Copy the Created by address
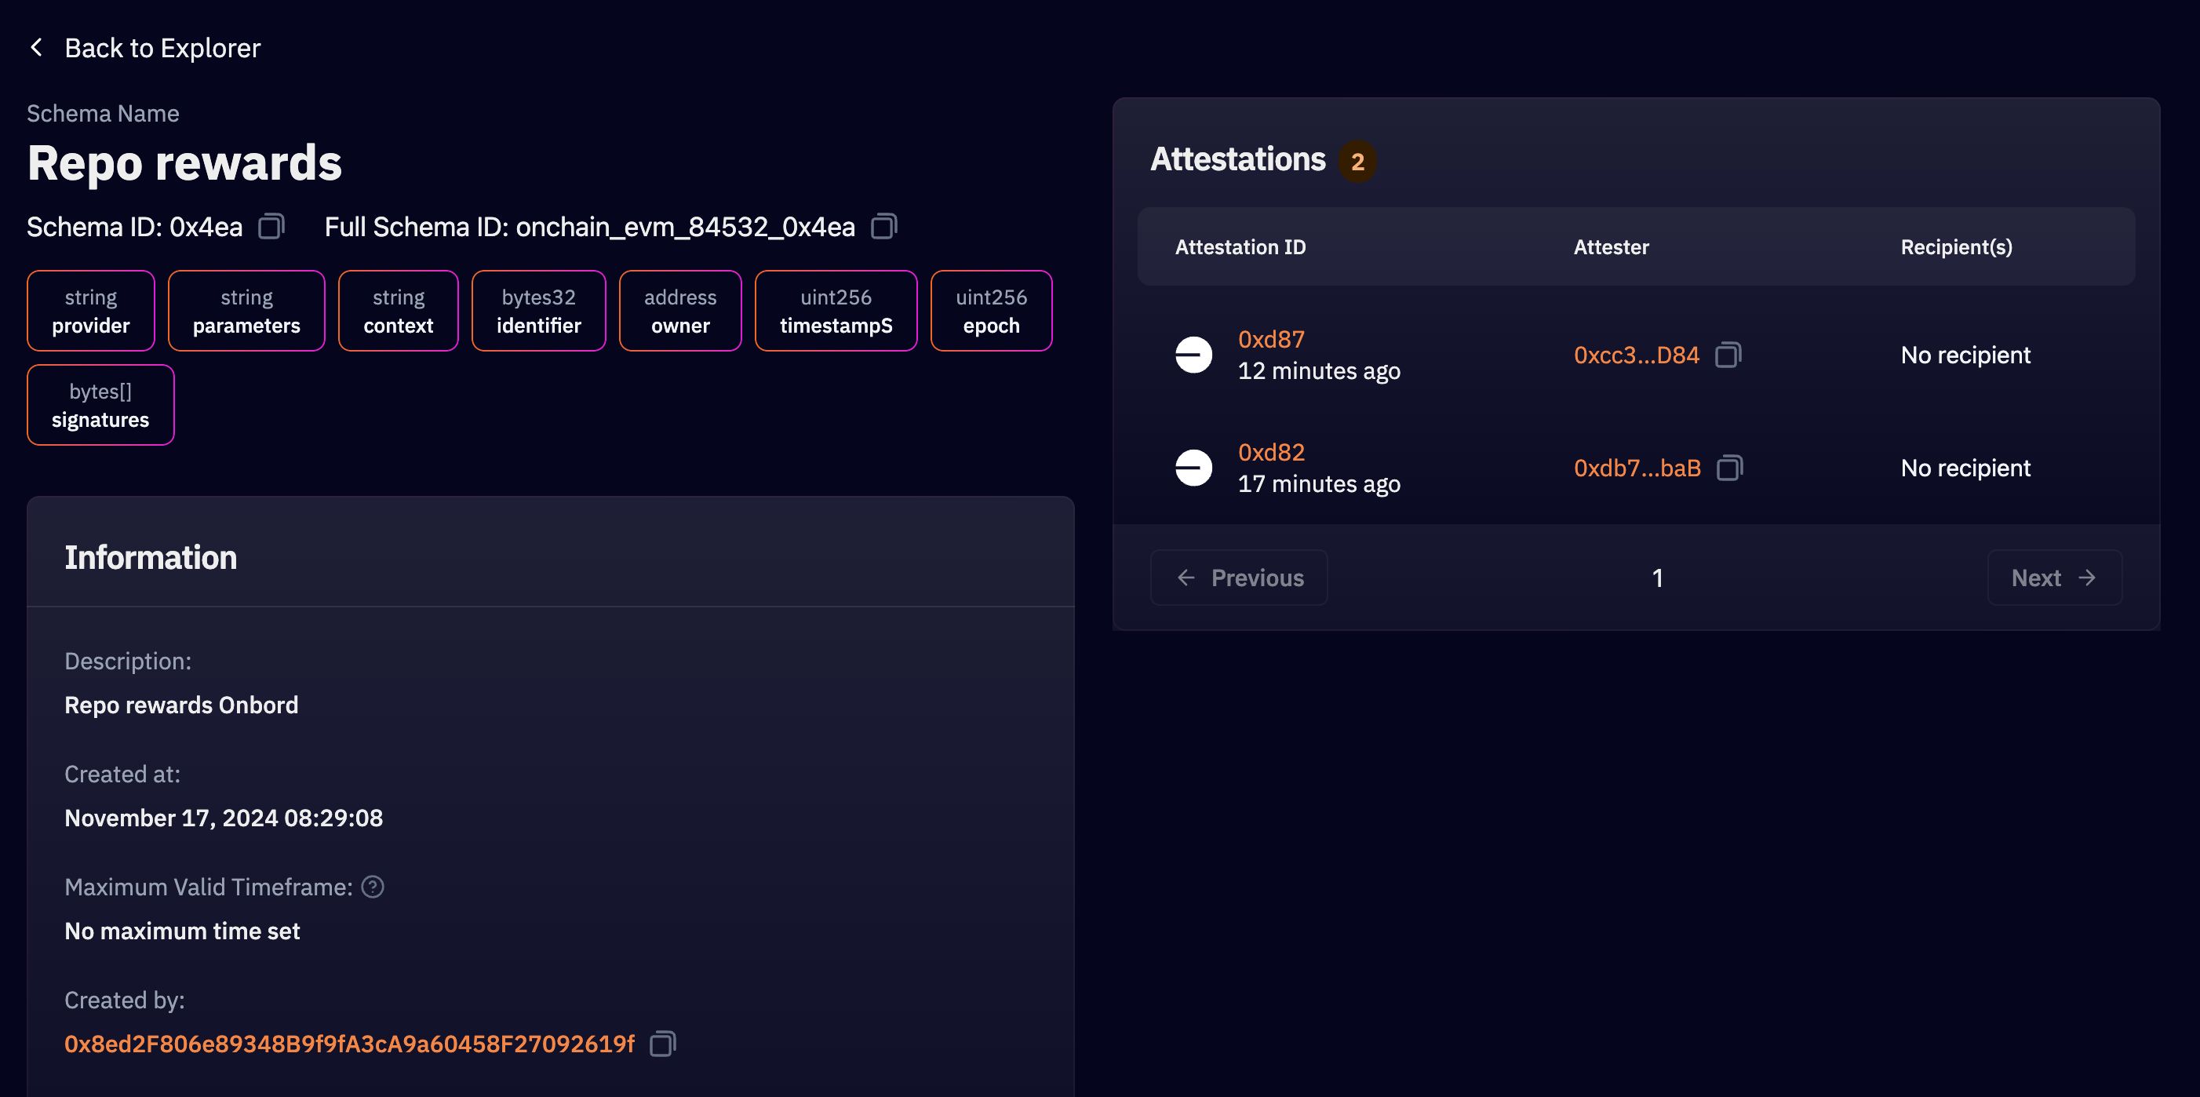 (663, 1043)
